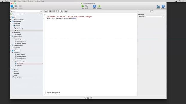Select the Preferences-Observer project header
The height and width of the screenshot is (104, 186).
pyautogui.click(x=18, y=14)
